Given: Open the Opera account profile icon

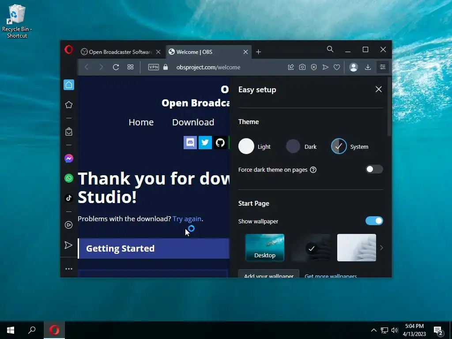Looking at the screenshot, I should coord(354,67).
